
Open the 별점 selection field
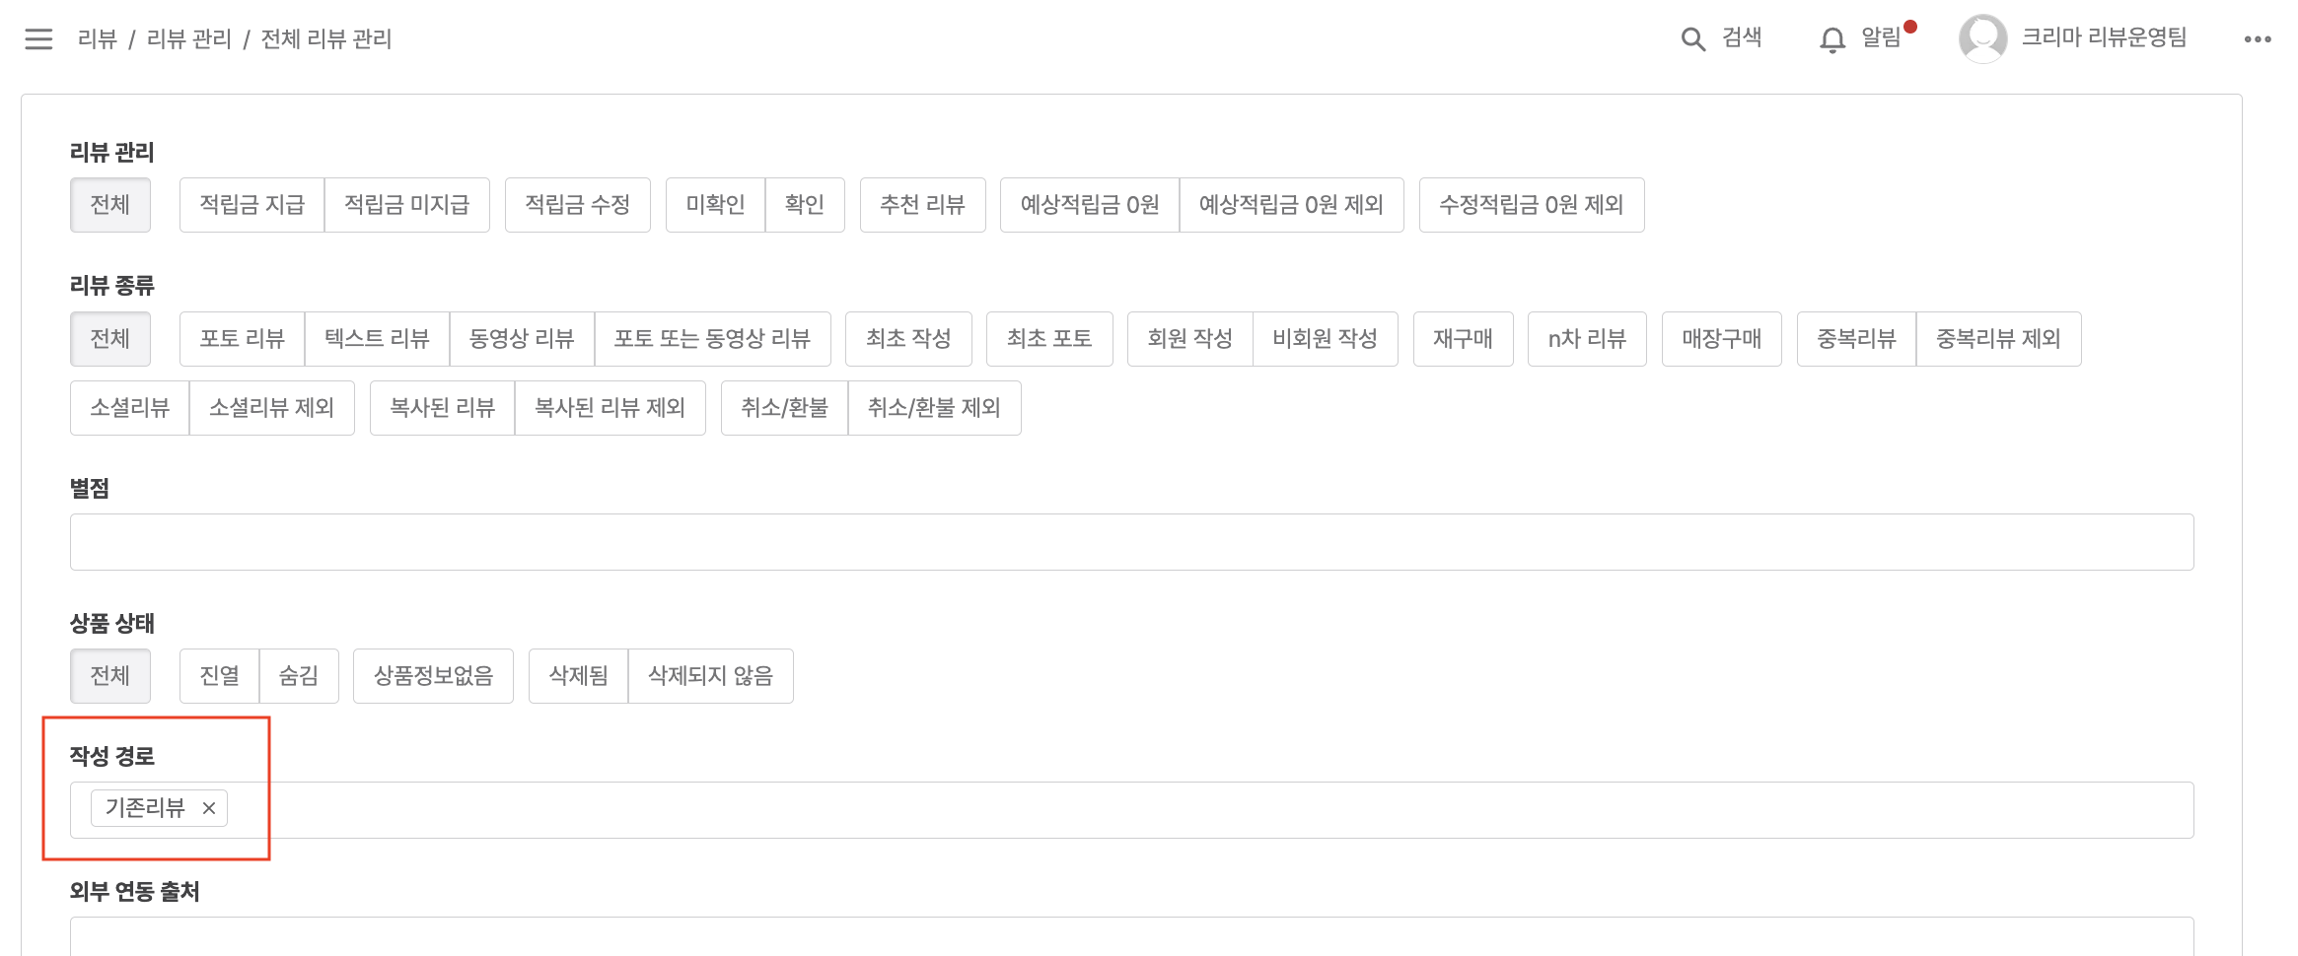point(1131,542)
